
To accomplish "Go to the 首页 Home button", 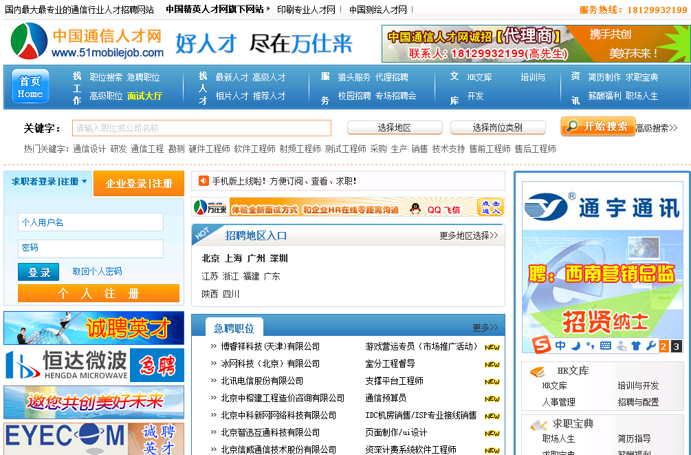I will [30, 87].
